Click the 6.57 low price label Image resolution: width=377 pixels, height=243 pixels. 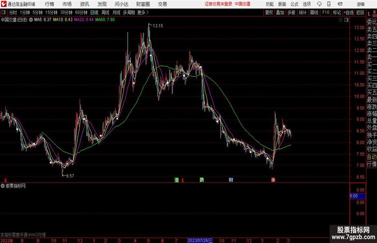pos(70,176)
